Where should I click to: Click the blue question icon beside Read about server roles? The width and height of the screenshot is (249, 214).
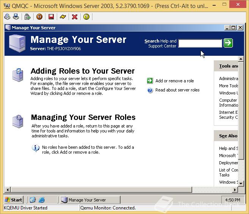tap(150, 90)
